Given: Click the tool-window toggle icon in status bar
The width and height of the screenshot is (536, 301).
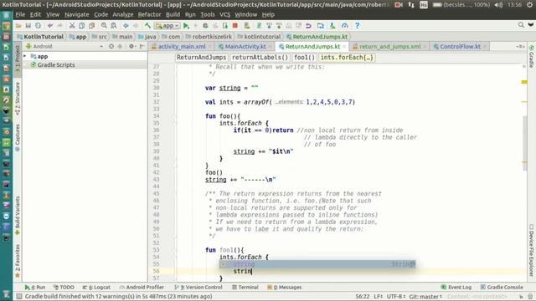Looking at the screenshot, I should point(19,297).
